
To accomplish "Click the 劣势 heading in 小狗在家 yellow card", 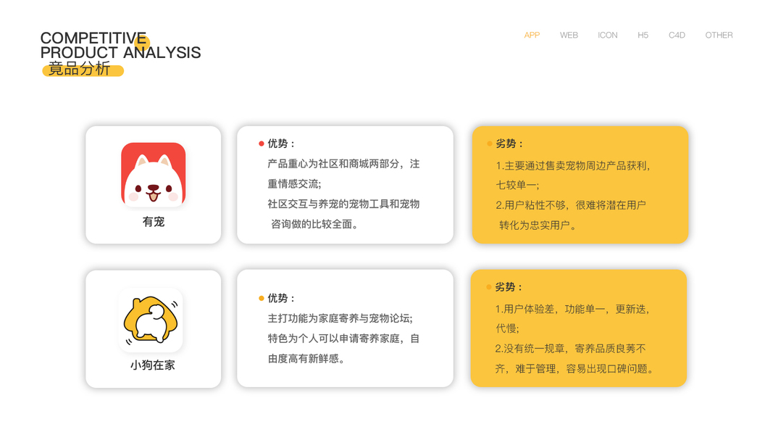I will click(509, 287).
